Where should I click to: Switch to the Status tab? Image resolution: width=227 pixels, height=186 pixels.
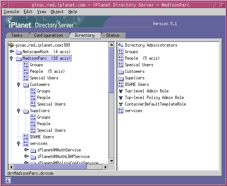tap(113, 36)
